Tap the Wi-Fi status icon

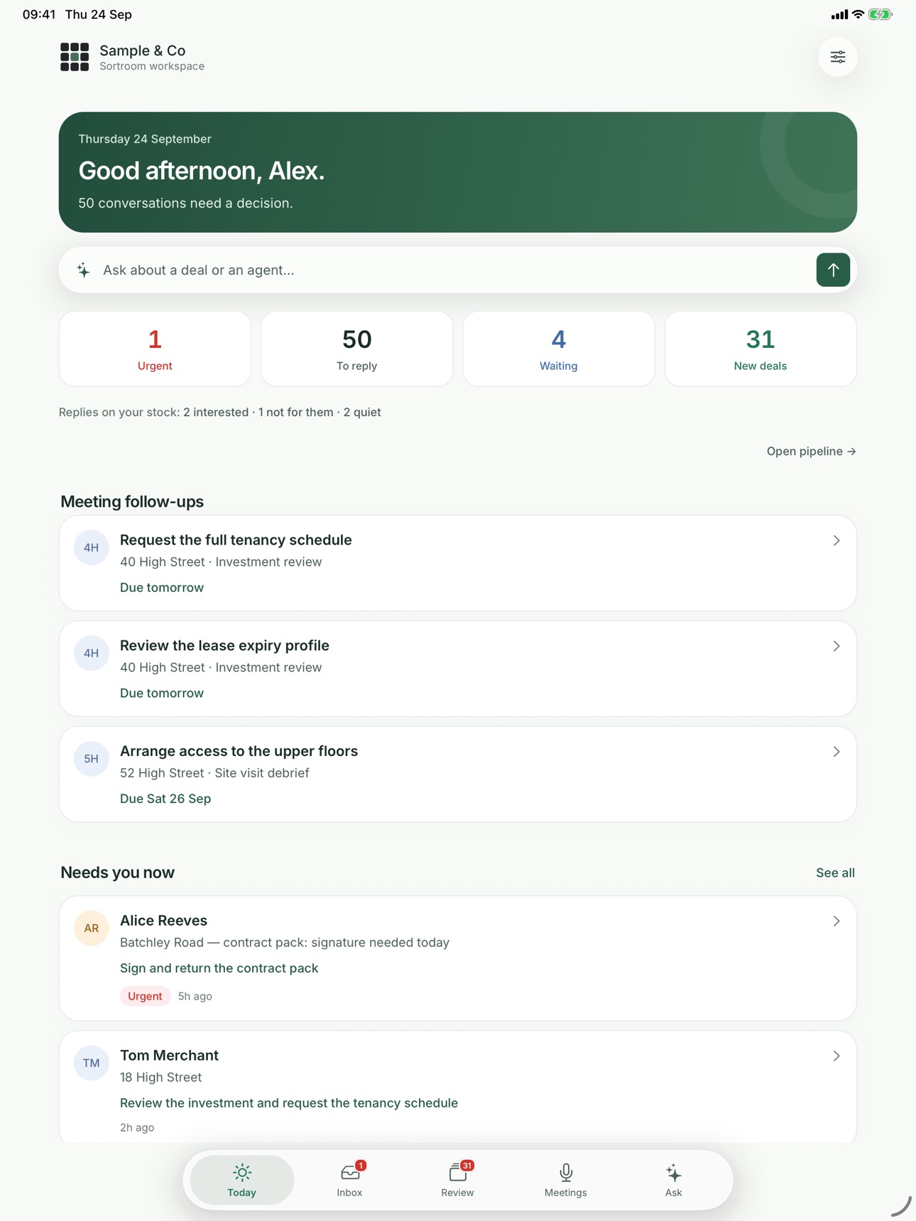click(x=858, y=14)
